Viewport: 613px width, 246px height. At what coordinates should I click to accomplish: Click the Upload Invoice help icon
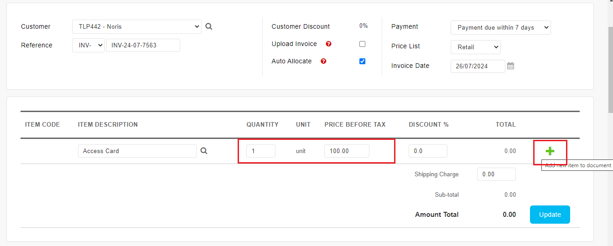click(328, 44)
